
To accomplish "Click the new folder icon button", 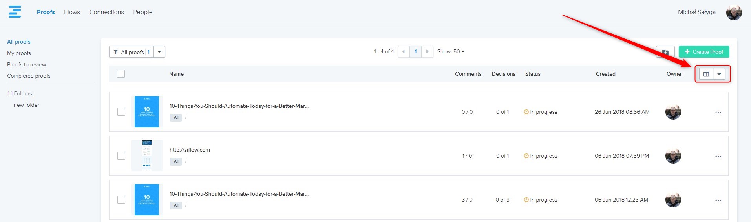I will tap(665, 52).
